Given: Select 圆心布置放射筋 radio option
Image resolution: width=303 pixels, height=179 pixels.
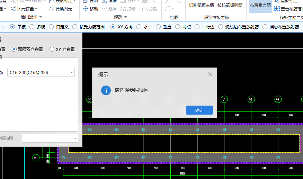Looking at the screenshot, I should click(x=265, y=27).
